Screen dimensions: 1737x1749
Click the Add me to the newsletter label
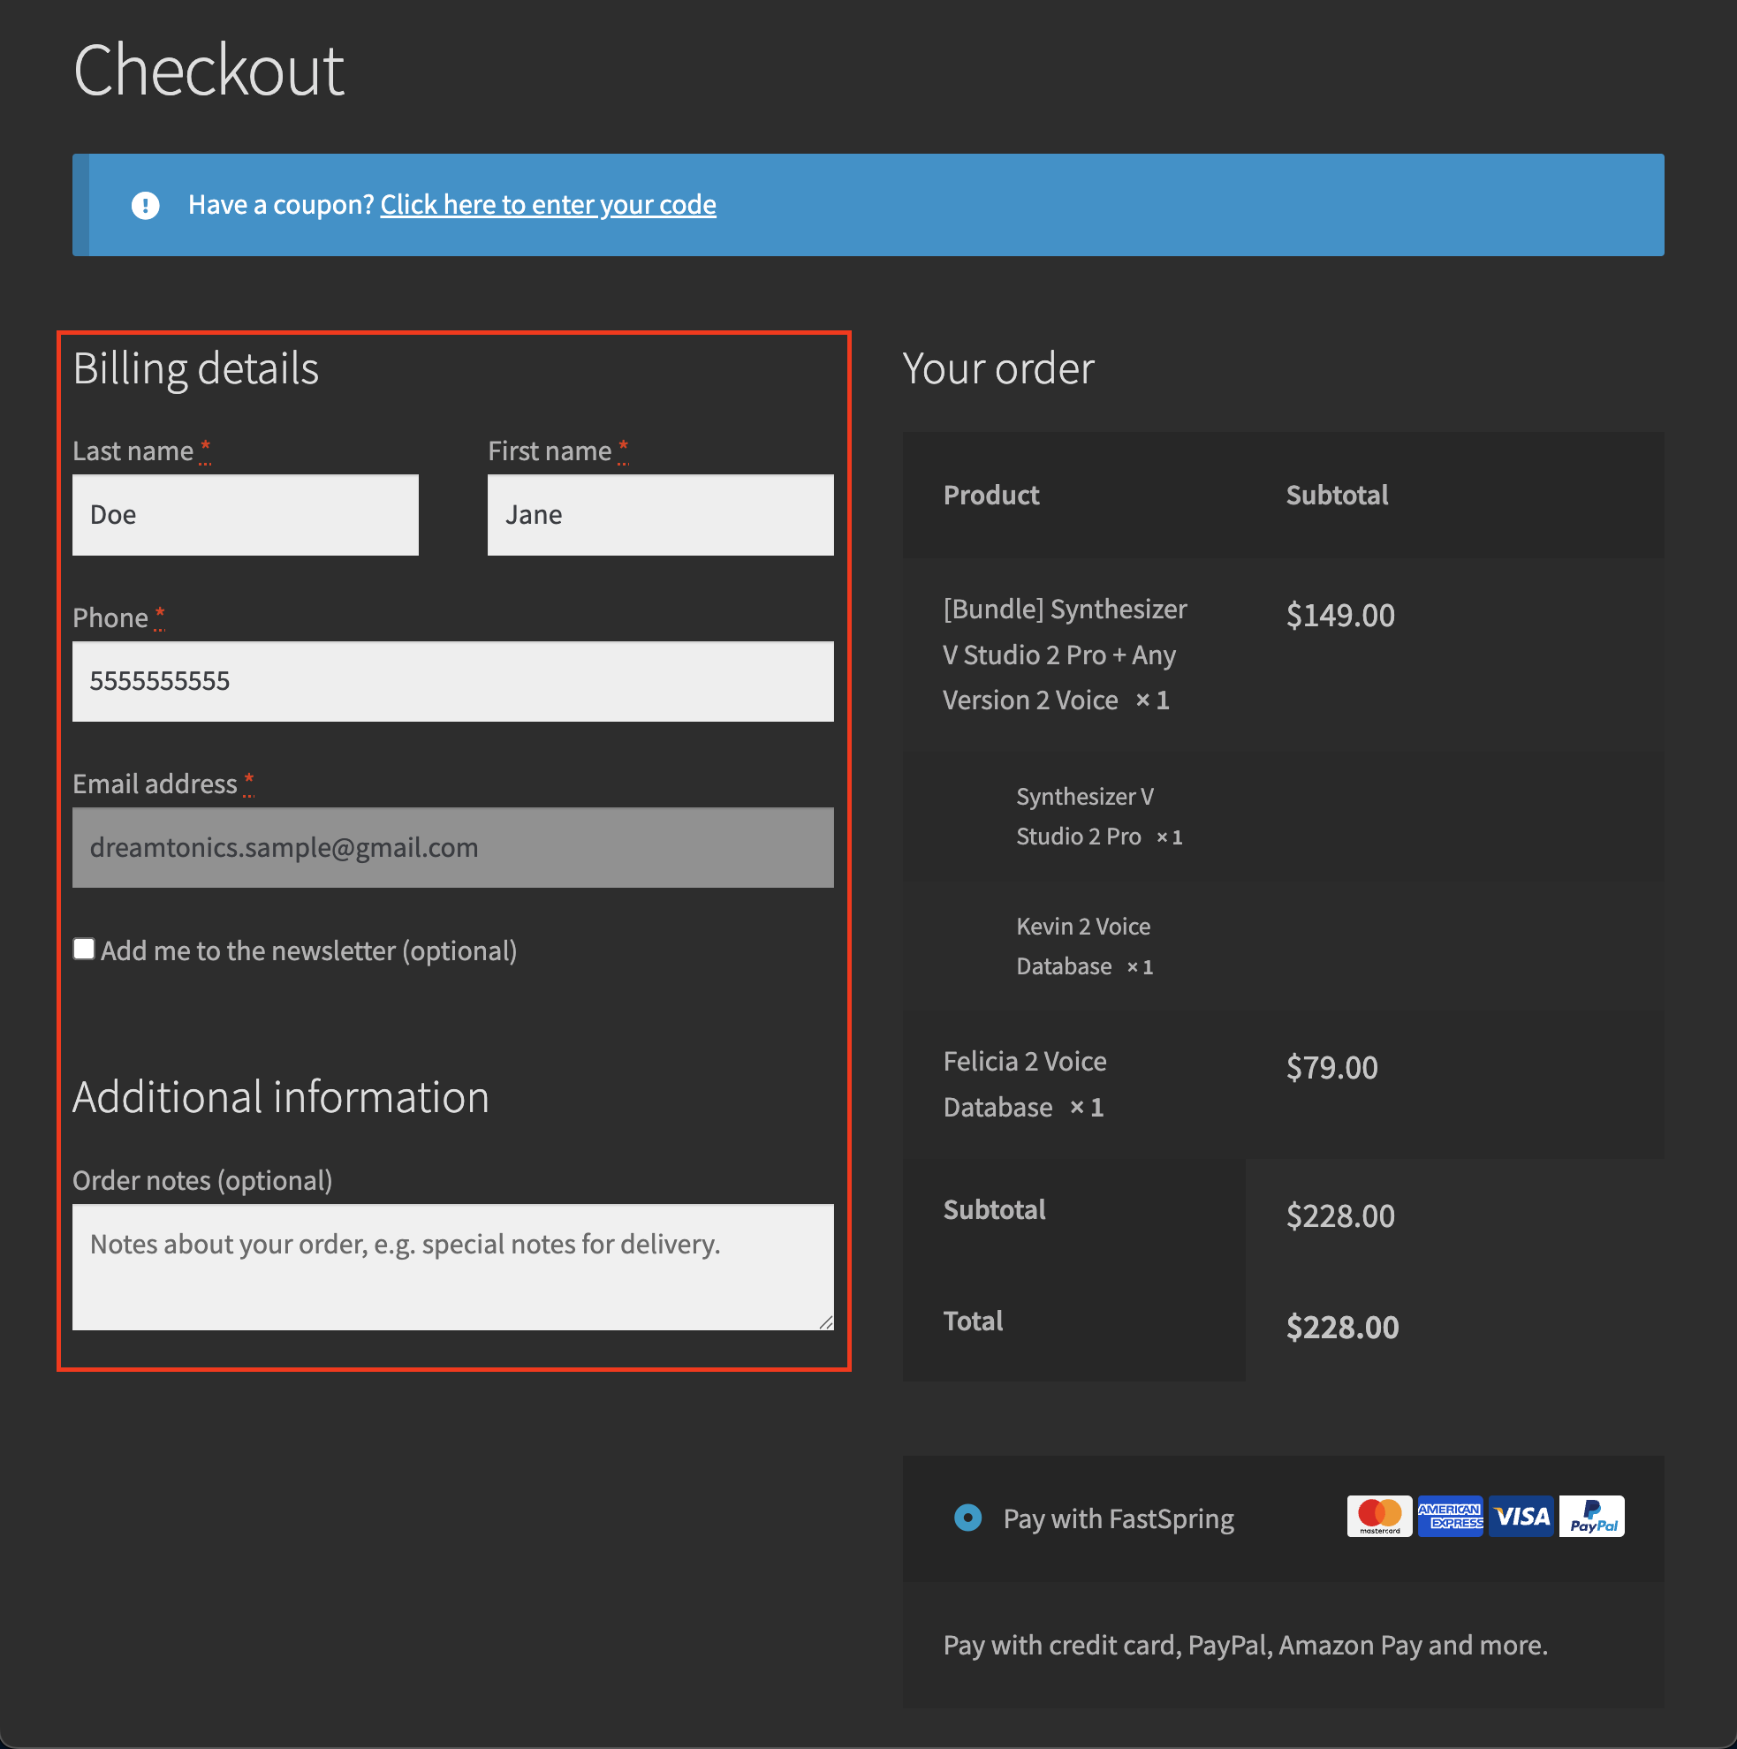309,950
